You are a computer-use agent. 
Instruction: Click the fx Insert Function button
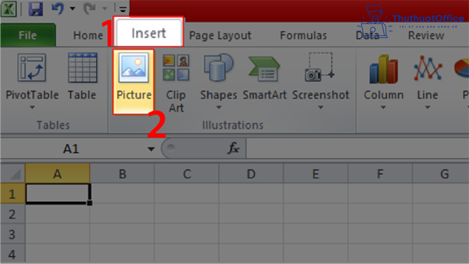click(x=233, y=149)
